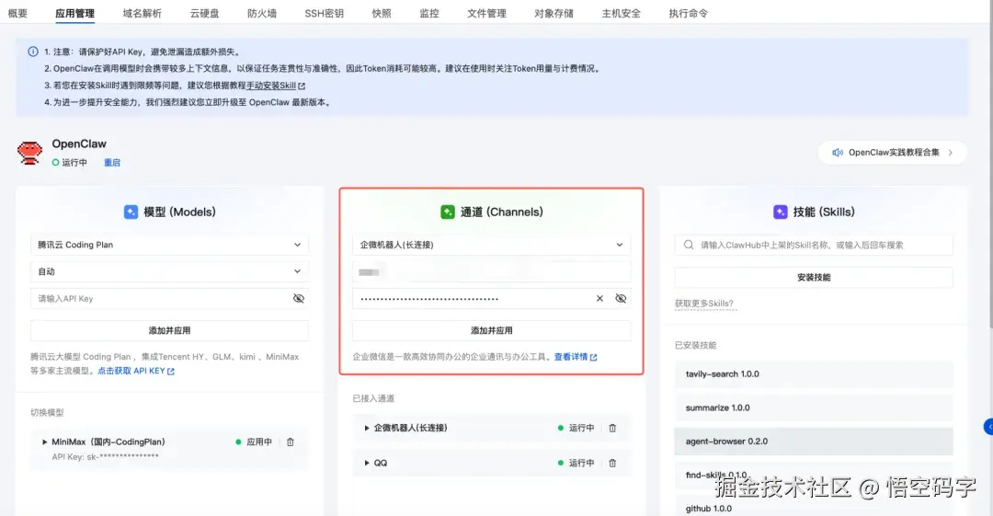Select the 主机安全 tab

tap(621, 13)
